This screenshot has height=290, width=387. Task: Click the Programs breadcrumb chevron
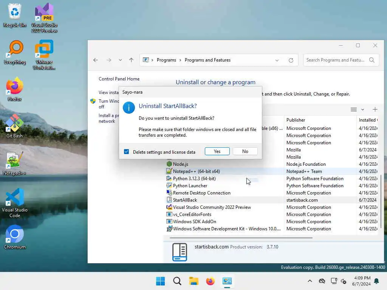pos(180,60)
